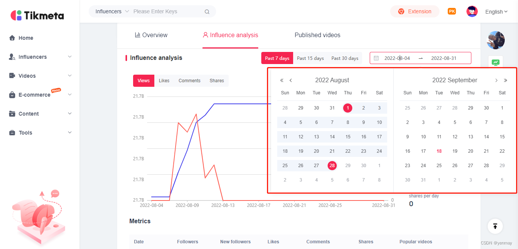Switch to the Published videos tab
Image resolution: width=518 pixels, height=249 pixels.
[x=317, y=35]
